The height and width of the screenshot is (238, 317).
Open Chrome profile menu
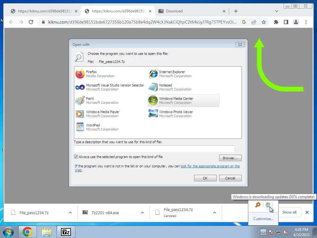point(296,22)
